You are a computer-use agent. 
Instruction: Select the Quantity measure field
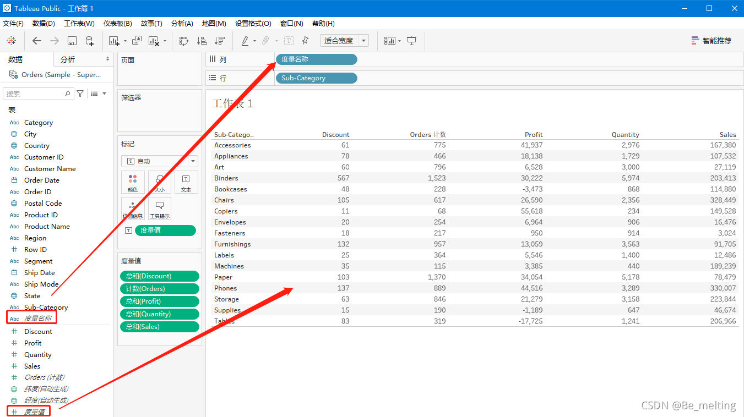[37, 355]
